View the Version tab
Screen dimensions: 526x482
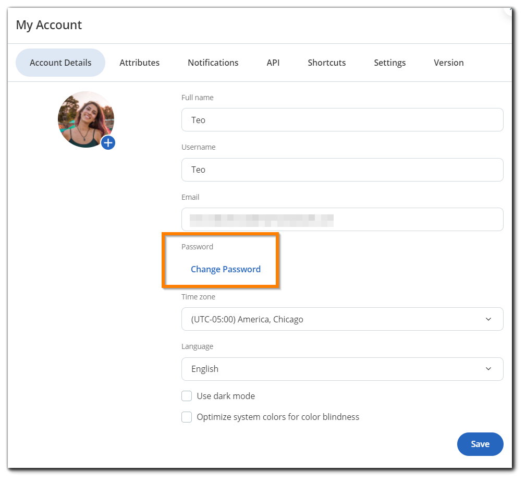point(448,63)
